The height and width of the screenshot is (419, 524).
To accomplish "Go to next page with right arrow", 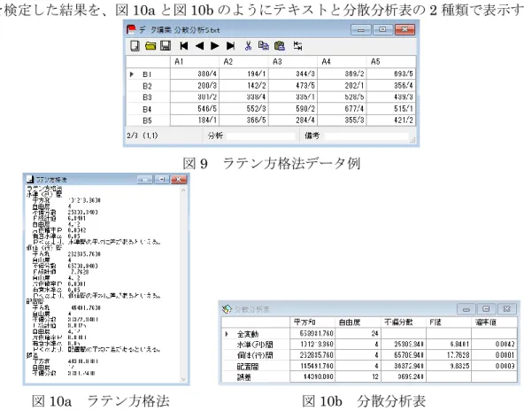I will [x=215, y=46].
